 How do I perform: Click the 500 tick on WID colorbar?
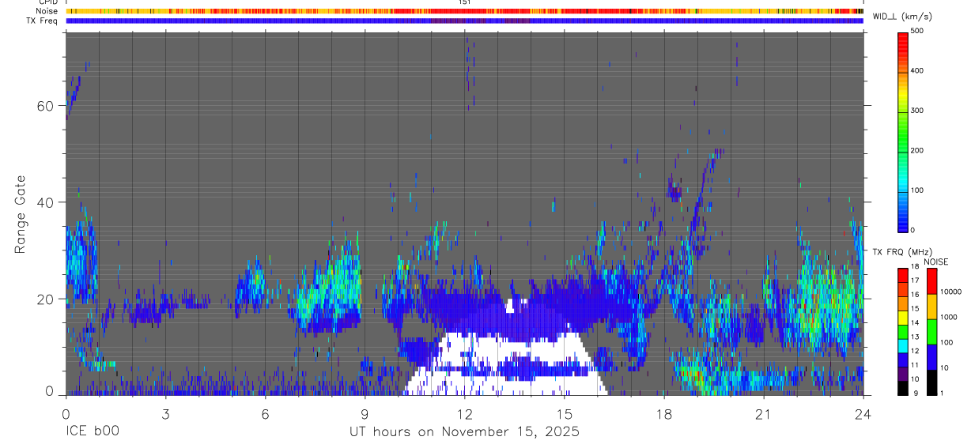pyautogui.click(x=917, y=32)
